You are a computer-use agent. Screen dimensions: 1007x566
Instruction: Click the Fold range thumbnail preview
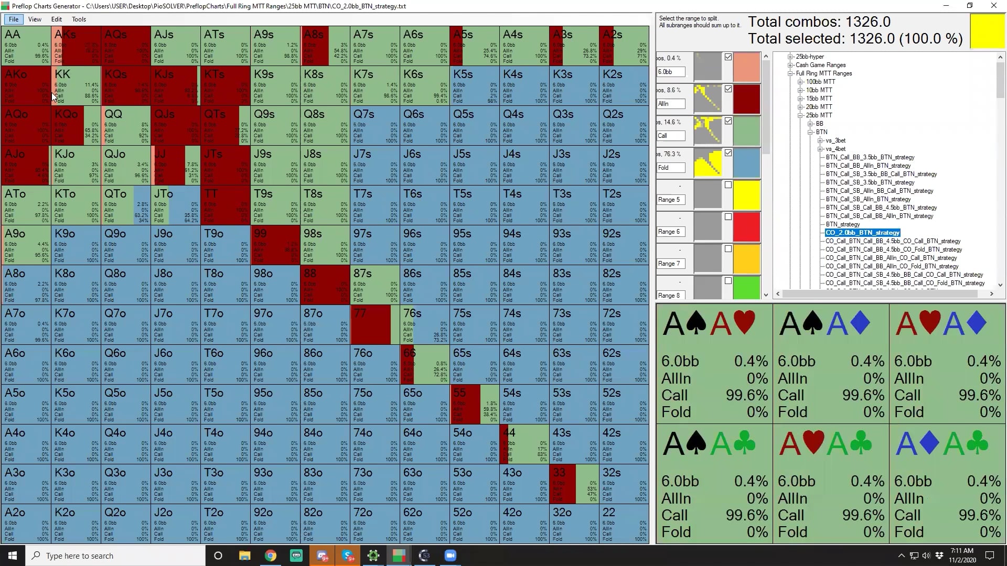pyautogui.click(x=708, y=162)
